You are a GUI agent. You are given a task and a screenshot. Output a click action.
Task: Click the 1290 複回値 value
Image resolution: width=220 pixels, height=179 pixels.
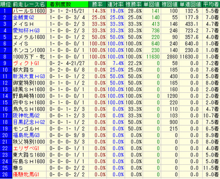172,96
